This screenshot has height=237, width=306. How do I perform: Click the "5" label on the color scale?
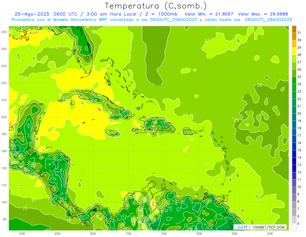[x=298, y=223]
